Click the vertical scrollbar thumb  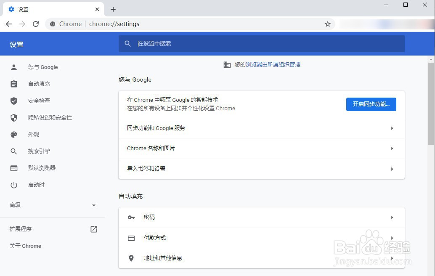[431, 103]
